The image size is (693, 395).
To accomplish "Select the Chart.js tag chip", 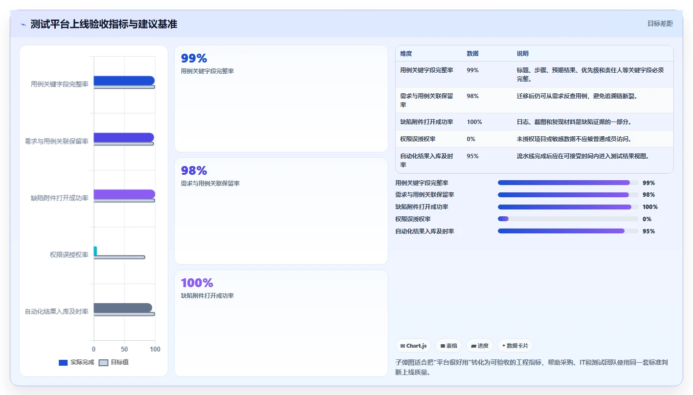I will (x=413, y=346).
